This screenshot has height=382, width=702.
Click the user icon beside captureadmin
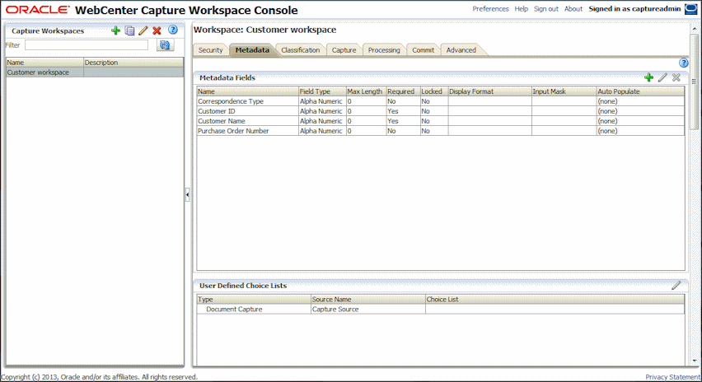pos(690,9)
